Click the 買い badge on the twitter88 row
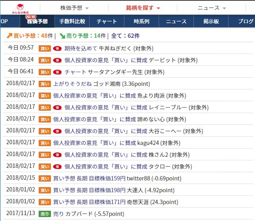The height and width of the screenshot is (221, 255). pos(45,178)
